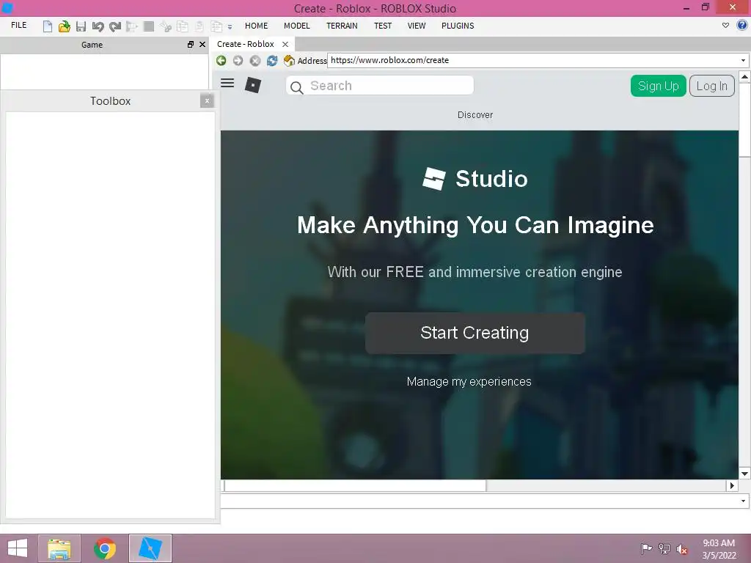This screenshot has height=563, width=751.
Task: Select the Create - Roblox document tab
Action: coord(245,44)
